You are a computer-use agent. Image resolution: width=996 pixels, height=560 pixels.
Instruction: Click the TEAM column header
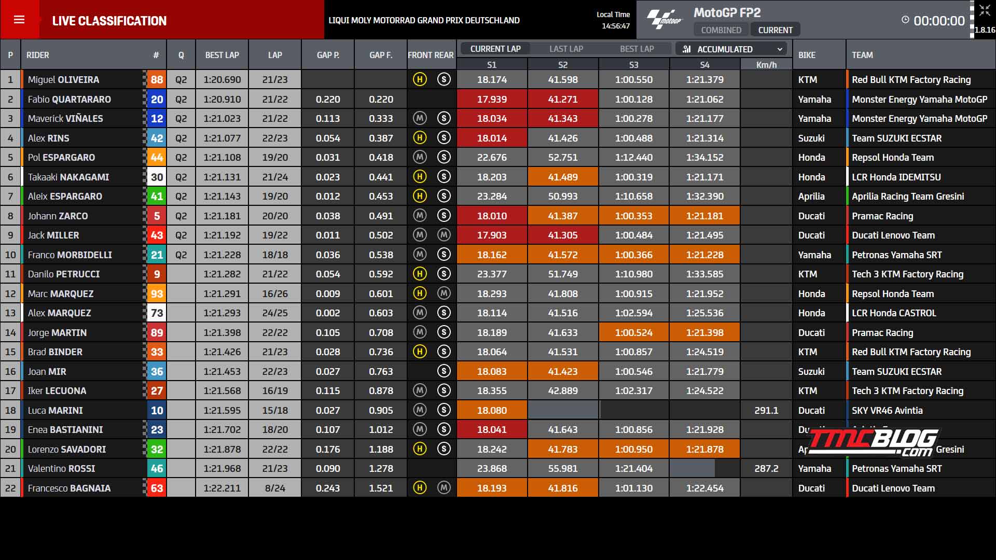(x=862, y=55)
